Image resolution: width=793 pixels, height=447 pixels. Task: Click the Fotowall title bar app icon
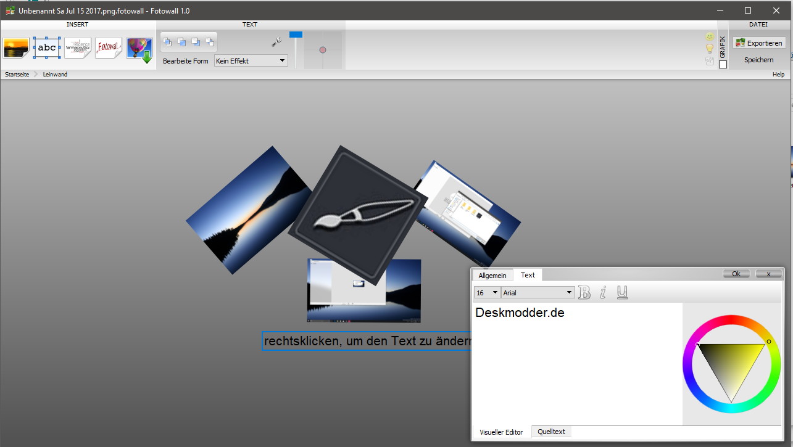click(x=9, y=10)
